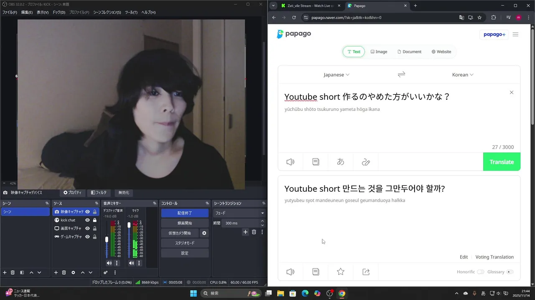
Task: Open virtual camera settings gear
Action: [x=204, y=233]
